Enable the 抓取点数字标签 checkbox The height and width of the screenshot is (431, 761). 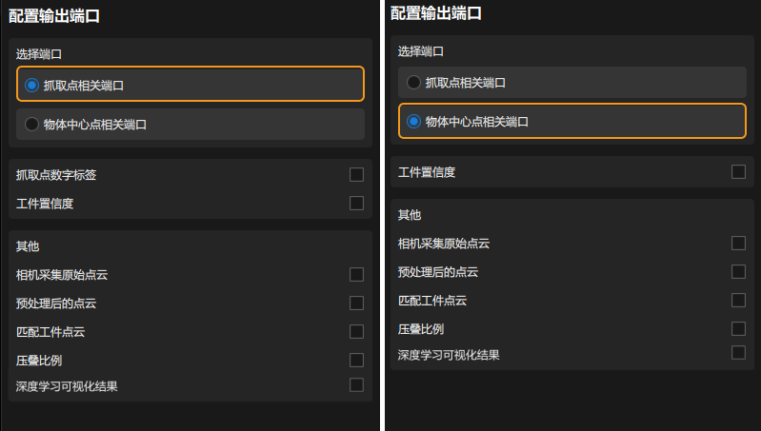356,174
